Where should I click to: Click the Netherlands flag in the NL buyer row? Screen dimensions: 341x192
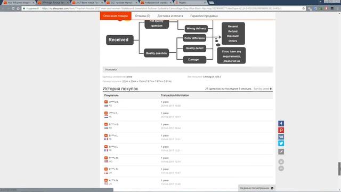(x=106, y=117)
